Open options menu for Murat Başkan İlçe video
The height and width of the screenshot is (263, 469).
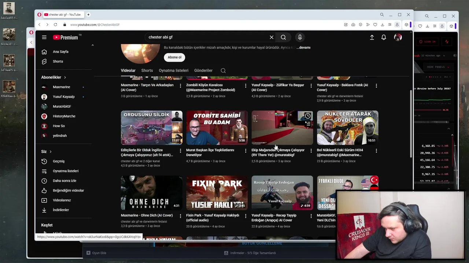point(245,150)
